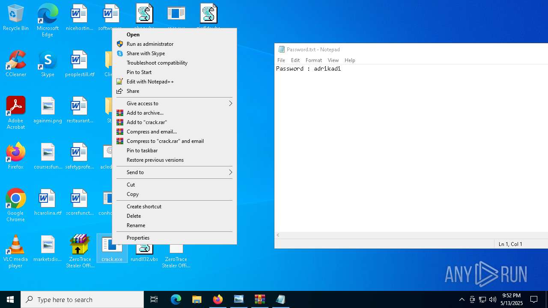Image resolution: width=548 pixels, height=308 pixels.
Task: Open Notepad Help menu
Action: (350, 60)
